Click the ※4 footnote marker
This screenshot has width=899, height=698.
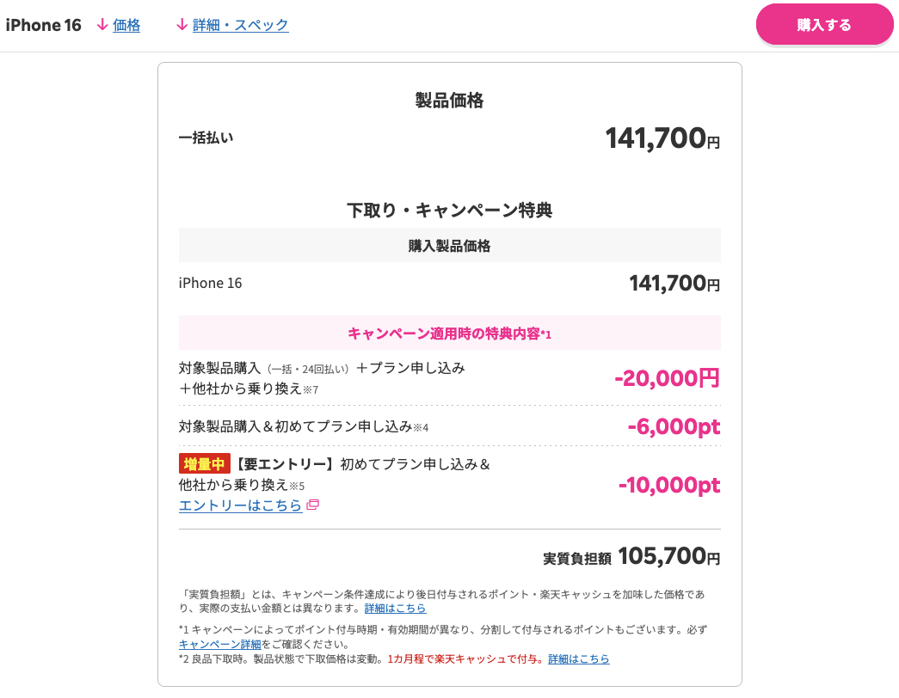tap(421, 427)
